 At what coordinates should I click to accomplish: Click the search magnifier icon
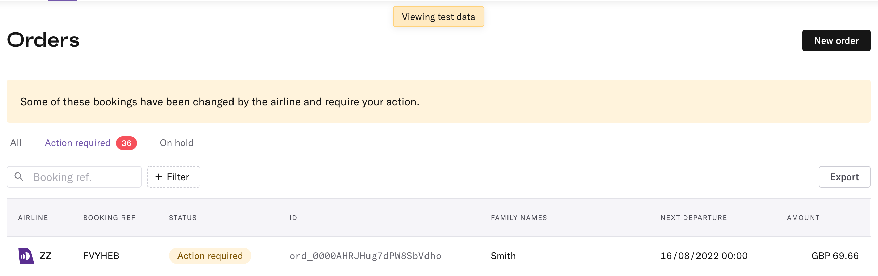pyautogui.click(x=19, y=177)
